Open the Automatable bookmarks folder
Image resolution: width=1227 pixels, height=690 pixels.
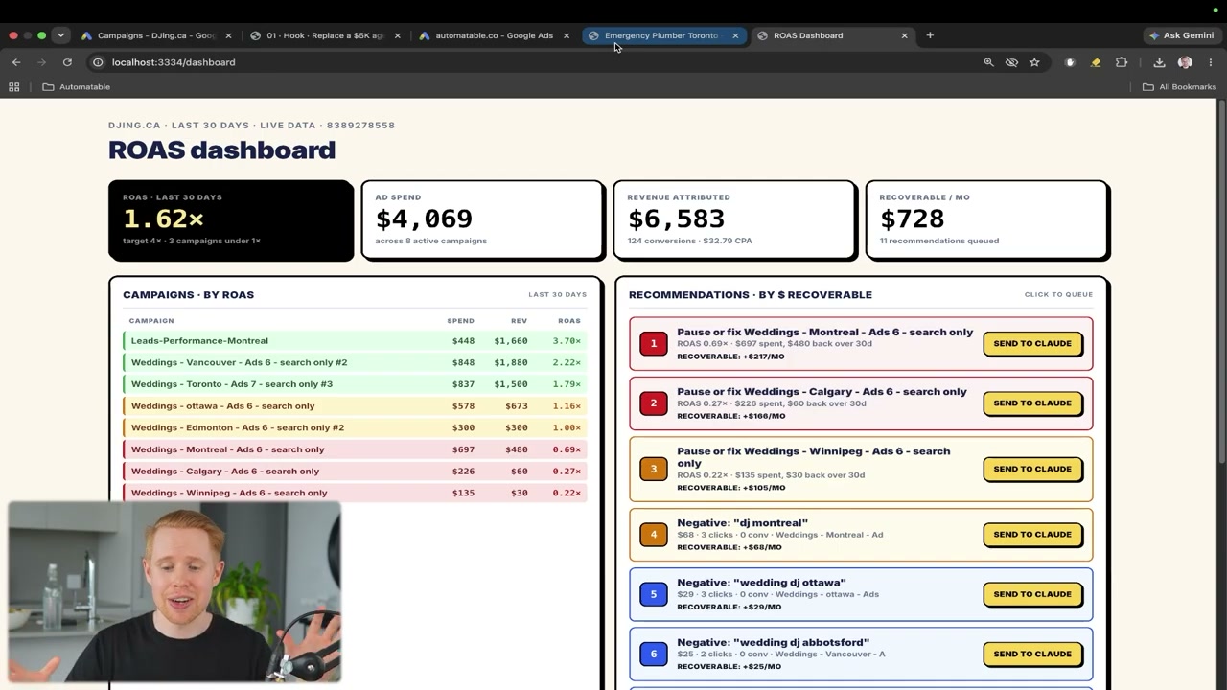click(x=77, y=87)
